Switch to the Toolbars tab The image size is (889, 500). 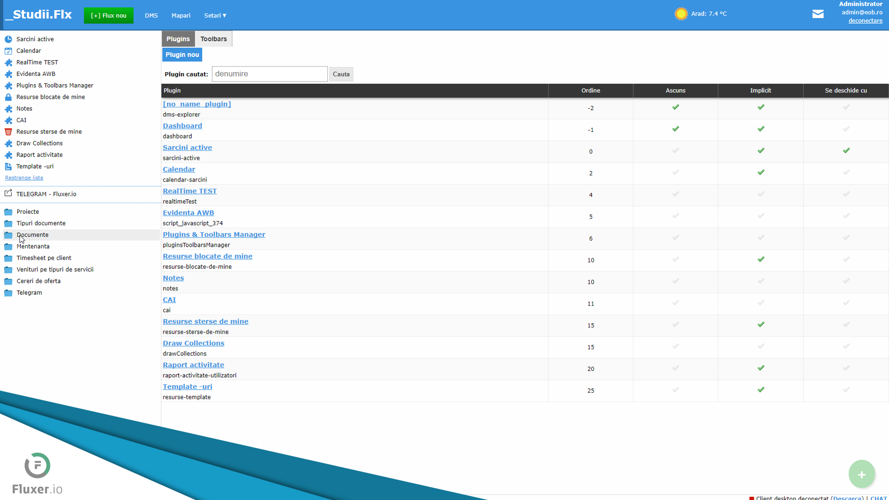[213, 39]
